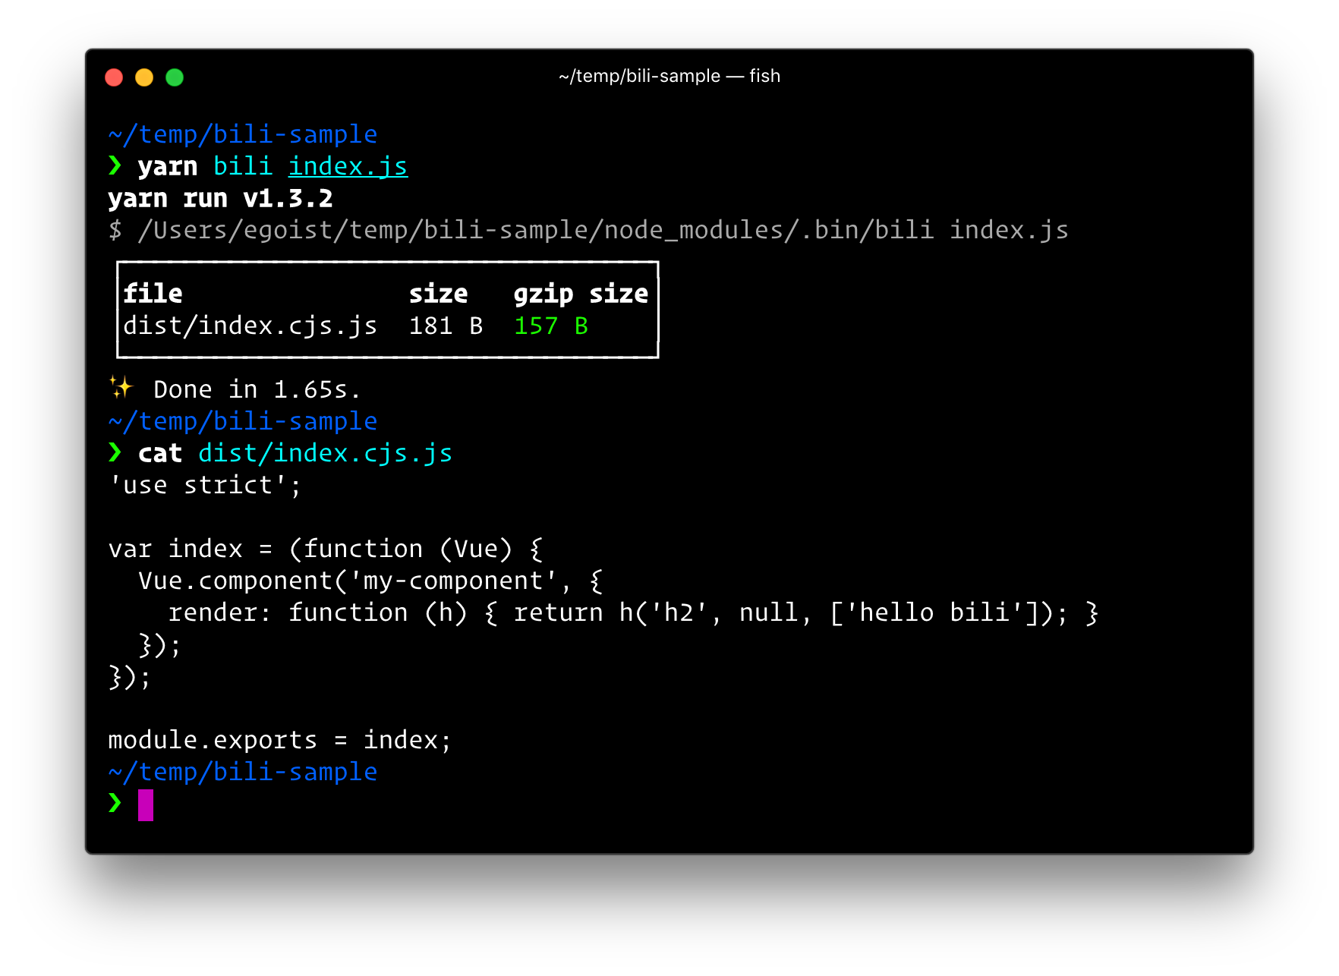This screenshot has width=1339, height=976.
Task: Click the underlined index.js argument link
Action: tap(348, 165)
